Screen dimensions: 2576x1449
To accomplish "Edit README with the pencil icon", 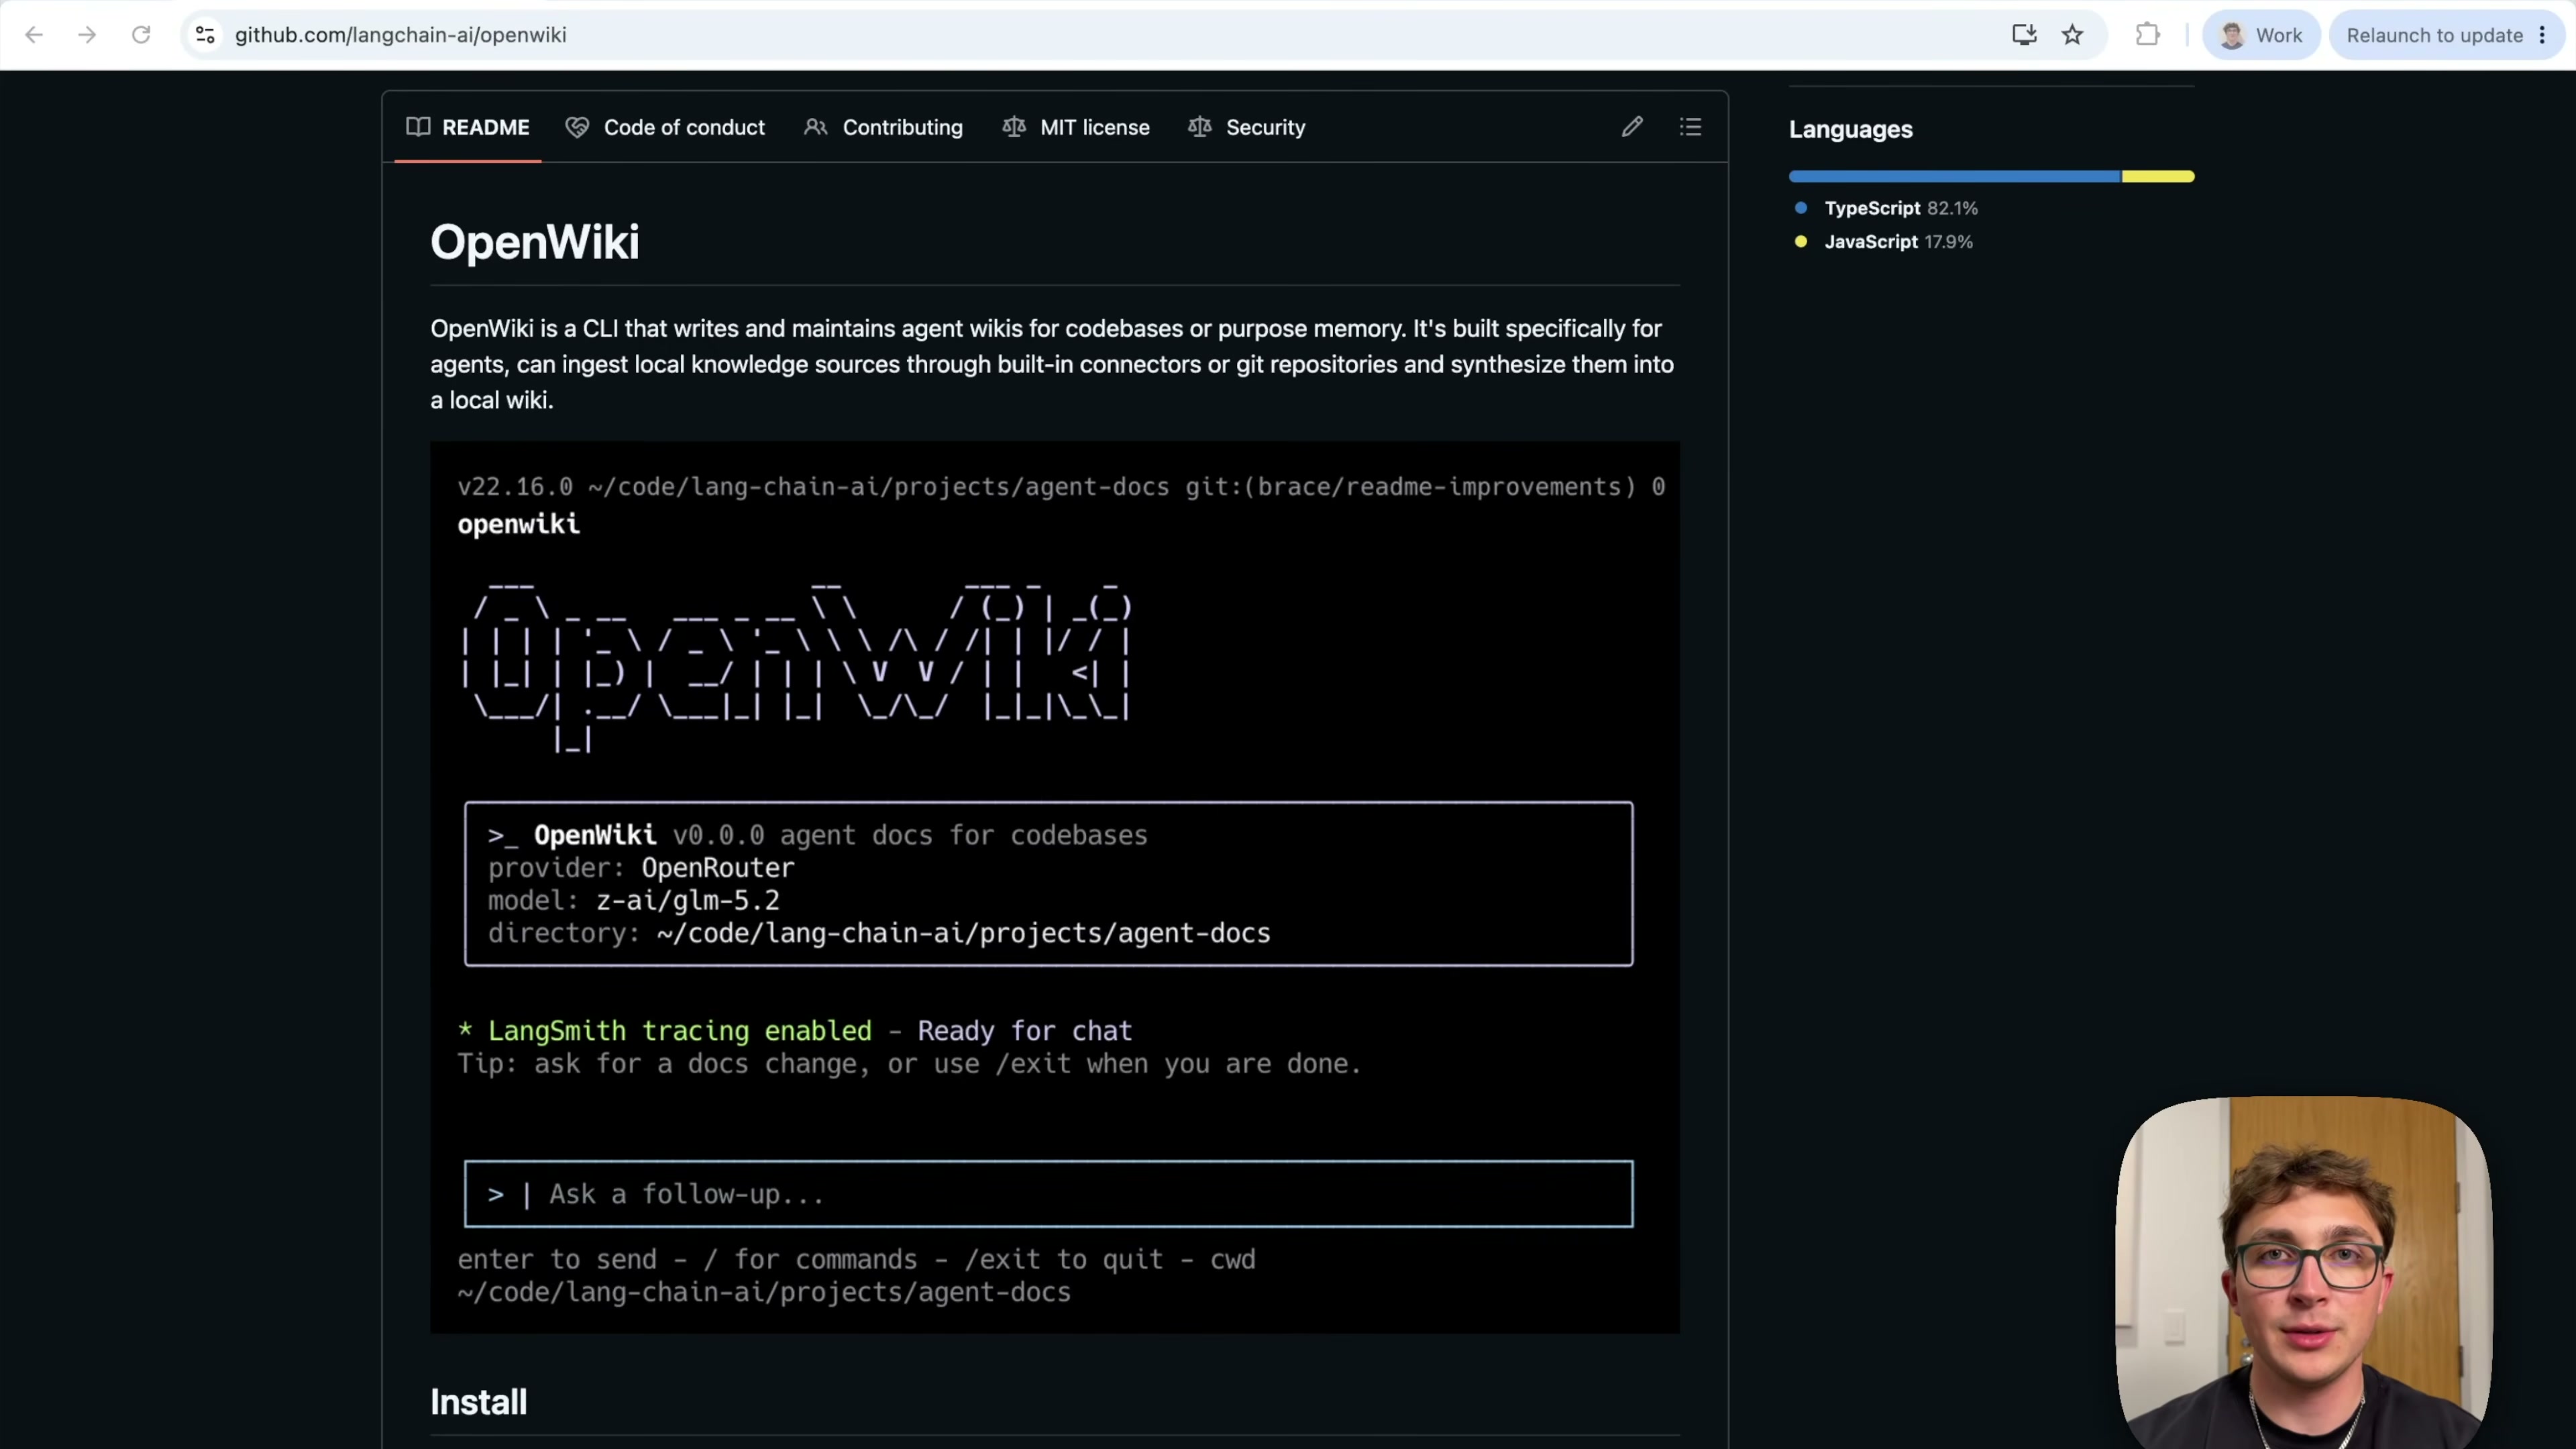I will coord(1632,127).
